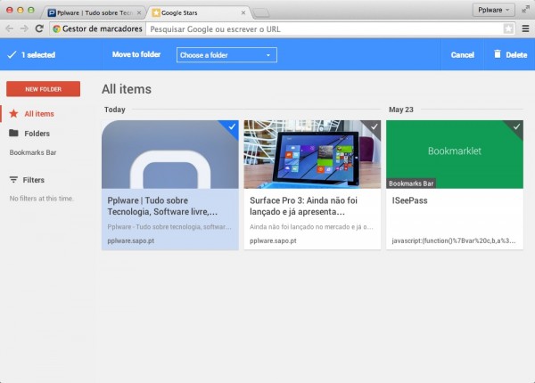Viewport: 535px width, 383px height.
Task: Open Bookmarks Bar folder in sidebar
Action: (x=33, y=152)
